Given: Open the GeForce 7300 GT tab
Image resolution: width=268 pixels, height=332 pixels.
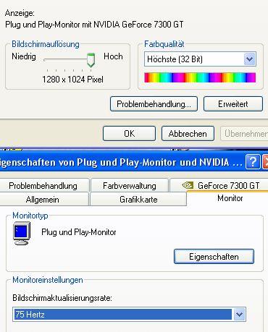Looking at the screenshot, I should click(219, 185).
